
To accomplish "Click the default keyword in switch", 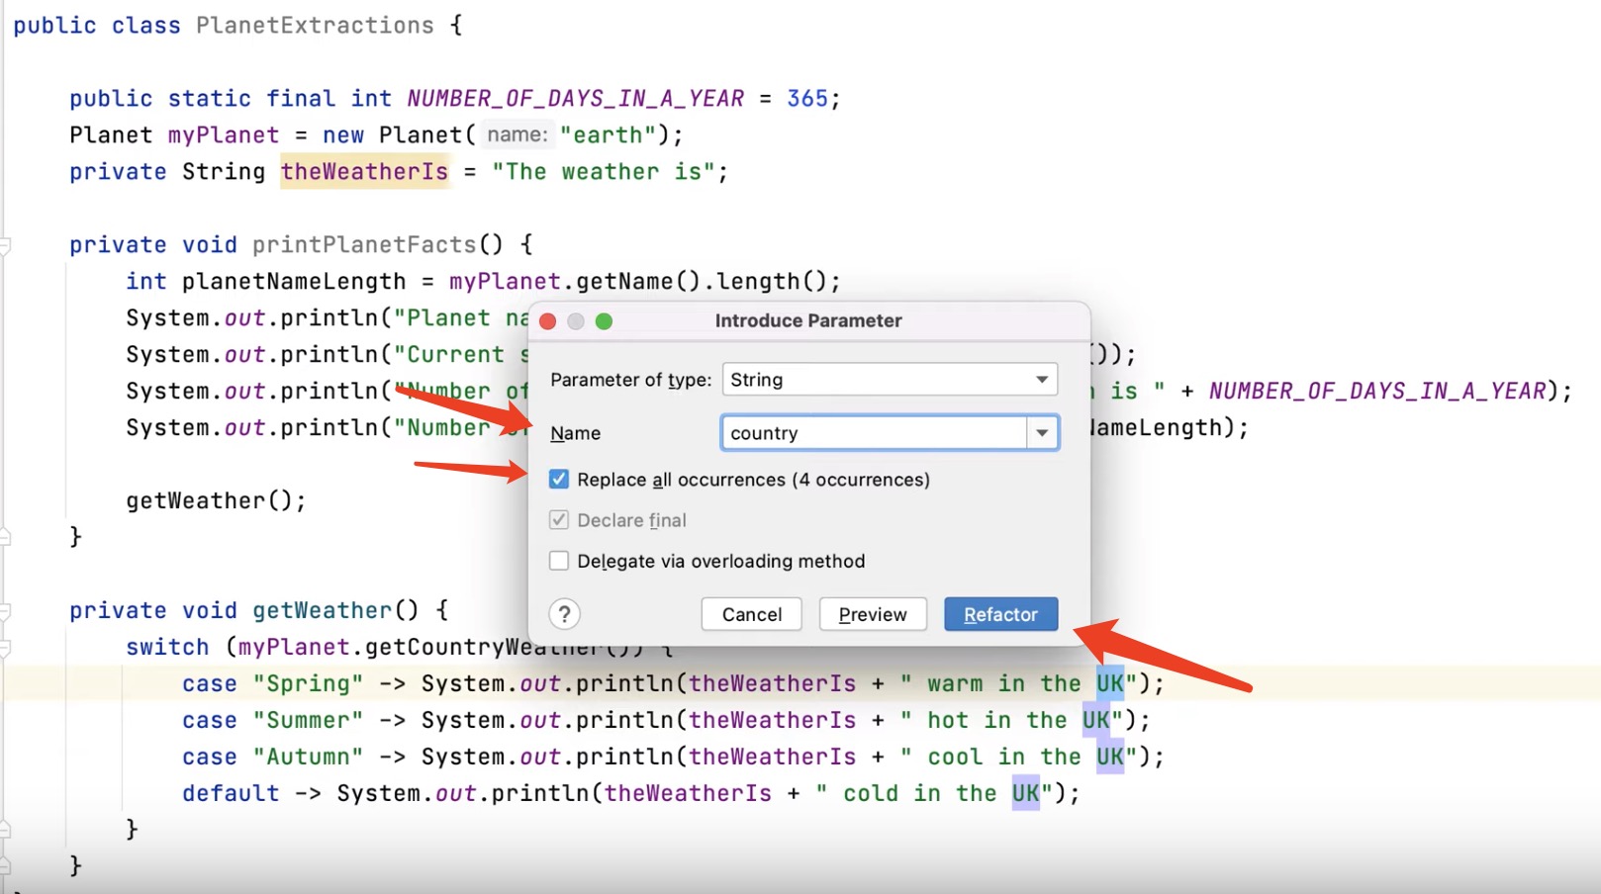I will tap(231, 794).
